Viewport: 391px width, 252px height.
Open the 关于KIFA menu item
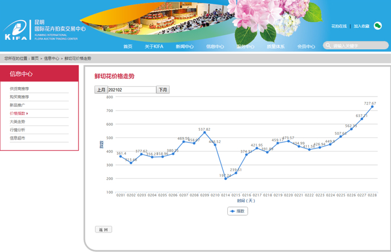tap(154, 46)
